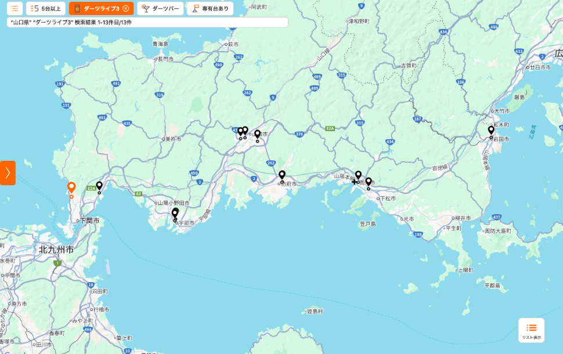This screenshot has width=563, height=354.
Task: Click the map pin at Ube city
Action: tap(175, 214)
